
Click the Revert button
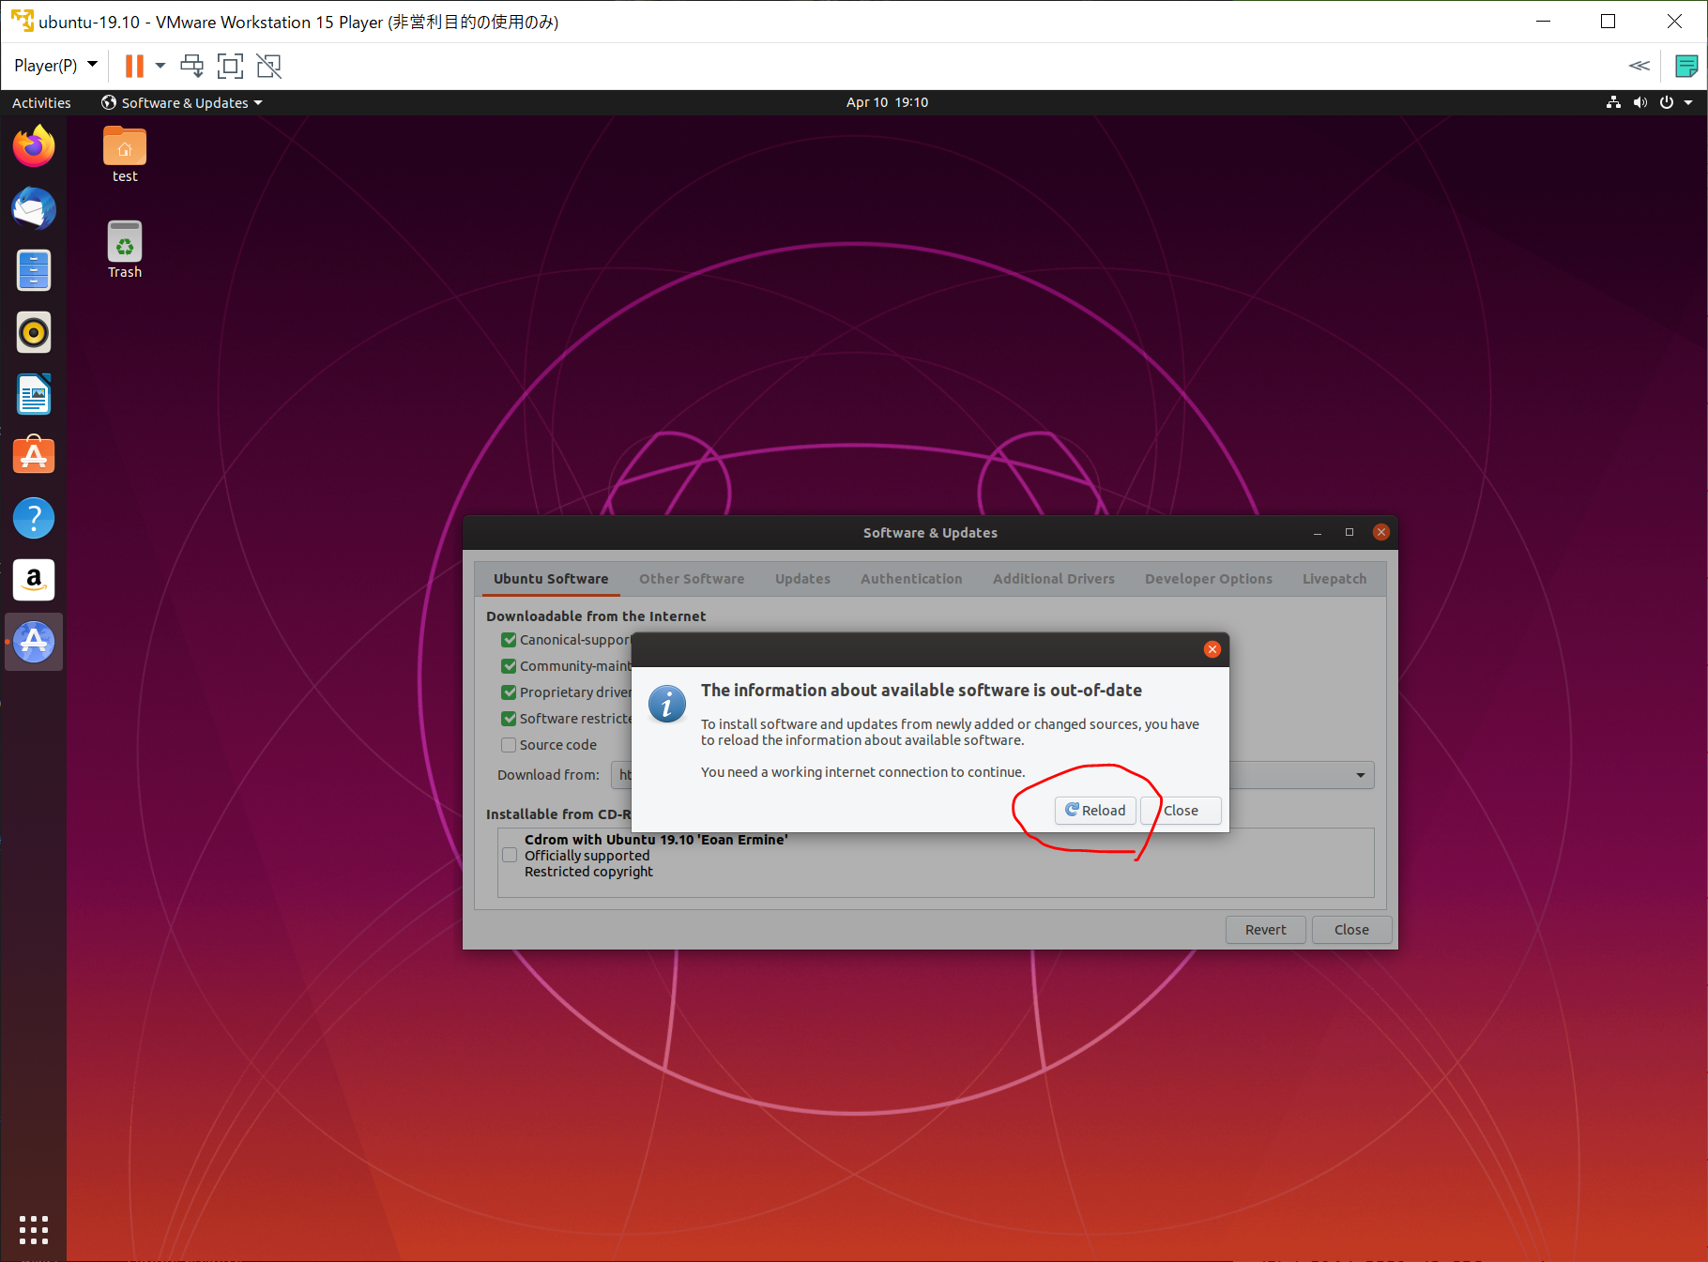[x=1265, y=930]
